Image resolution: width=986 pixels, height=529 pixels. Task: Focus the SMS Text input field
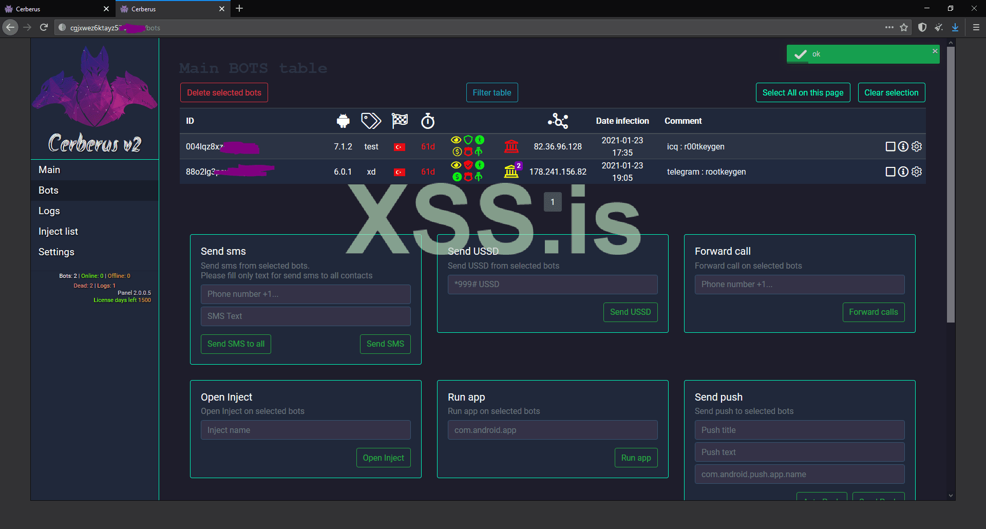click(306, 316)
